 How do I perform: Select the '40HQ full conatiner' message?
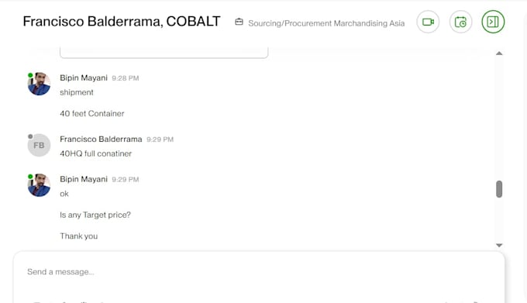[96, 153]
